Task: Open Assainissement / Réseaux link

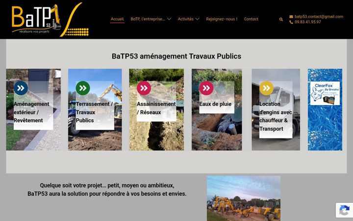Action: point(156,108)
